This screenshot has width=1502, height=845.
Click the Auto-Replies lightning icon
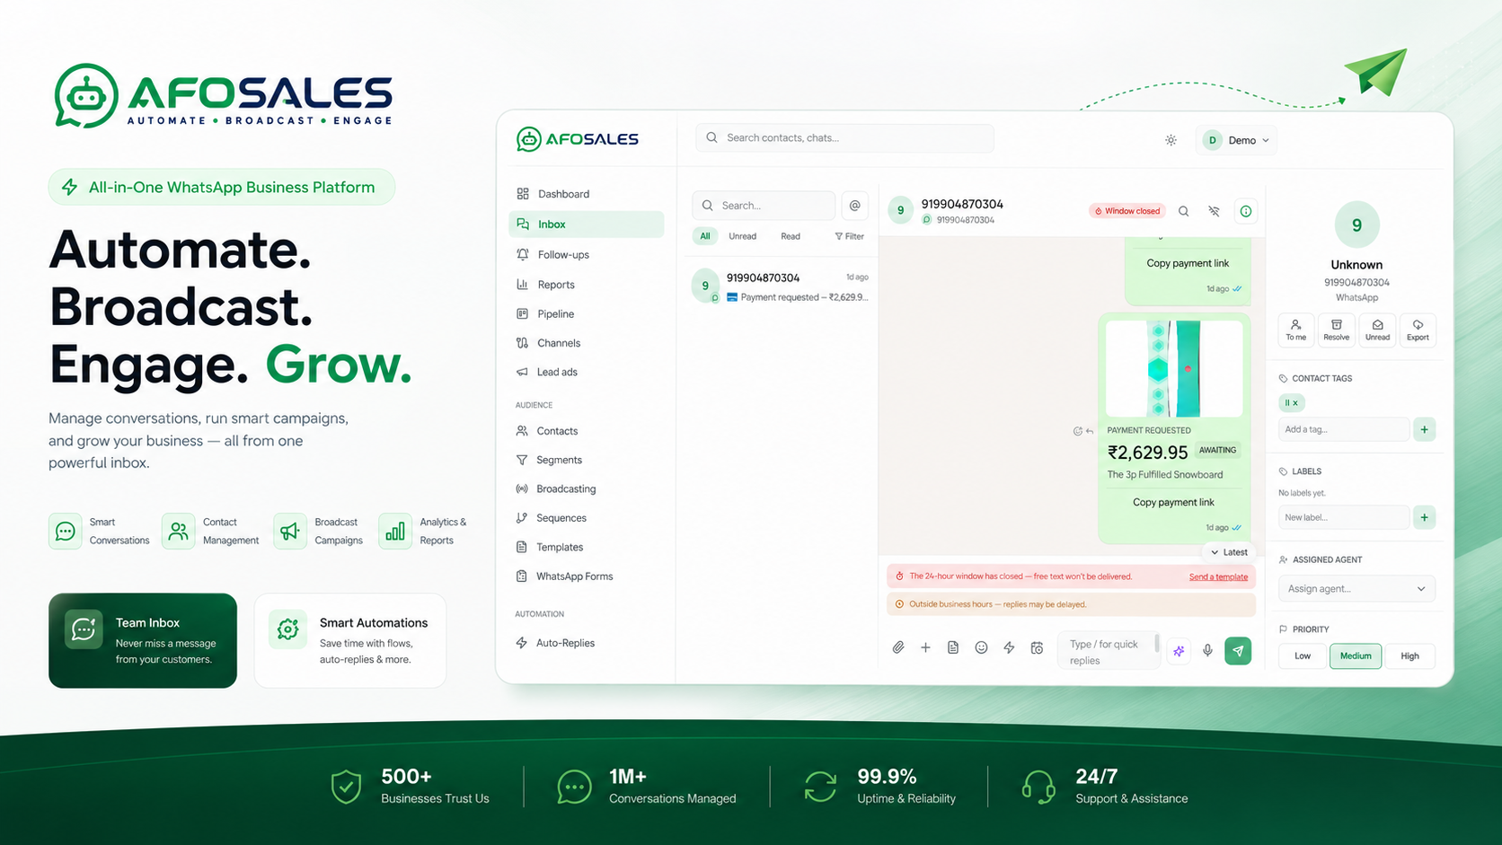[522, 643]
